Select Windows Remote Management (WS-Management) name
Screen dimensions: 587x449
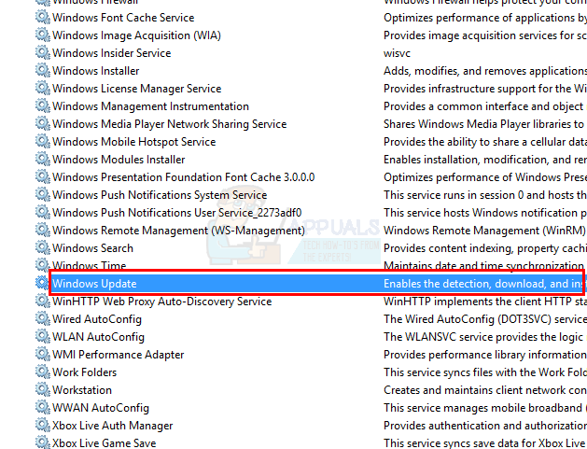pyautogui.click(x=178, y=231)
